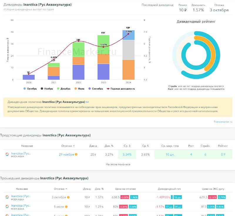Open the Inarctica link in the 29 ноября row
This screenshot has width=235, height=216.
21,153
